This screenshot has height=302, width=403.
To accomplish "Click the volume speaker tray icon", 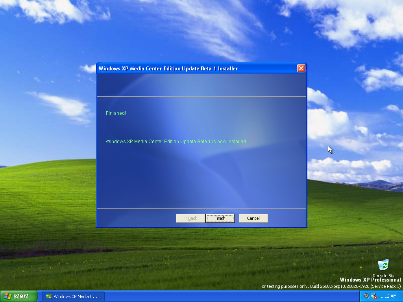I will pos(366,296).
